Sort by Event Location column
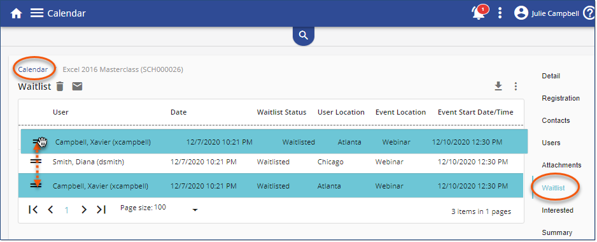The width and height of the screenshot is (597, 242). [x=400, y=112]
